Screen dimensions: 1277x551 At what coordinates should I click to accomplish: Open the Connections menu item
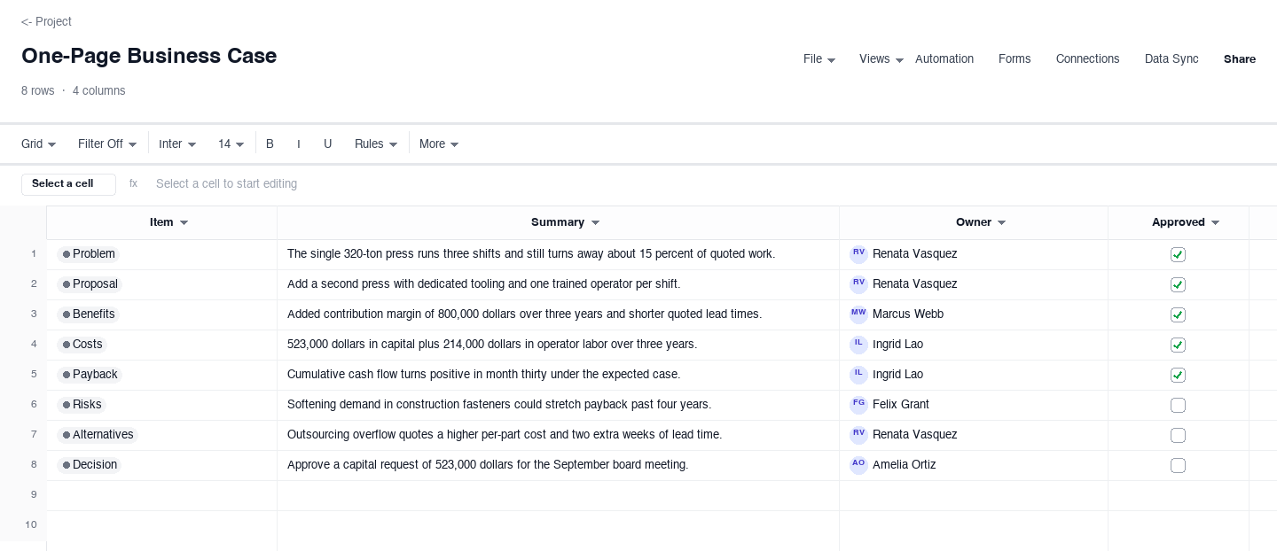[x=1087, y=59]
